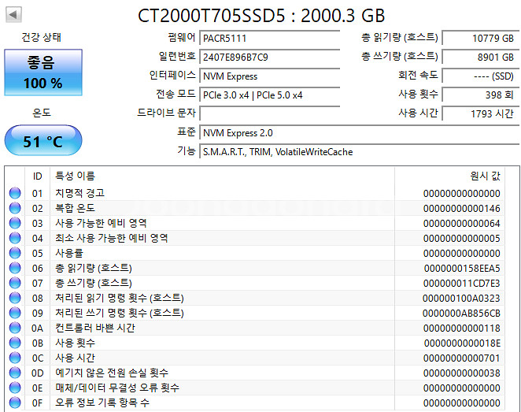Click raw value 0000000000005
The image size is (521, 412).
461,239
